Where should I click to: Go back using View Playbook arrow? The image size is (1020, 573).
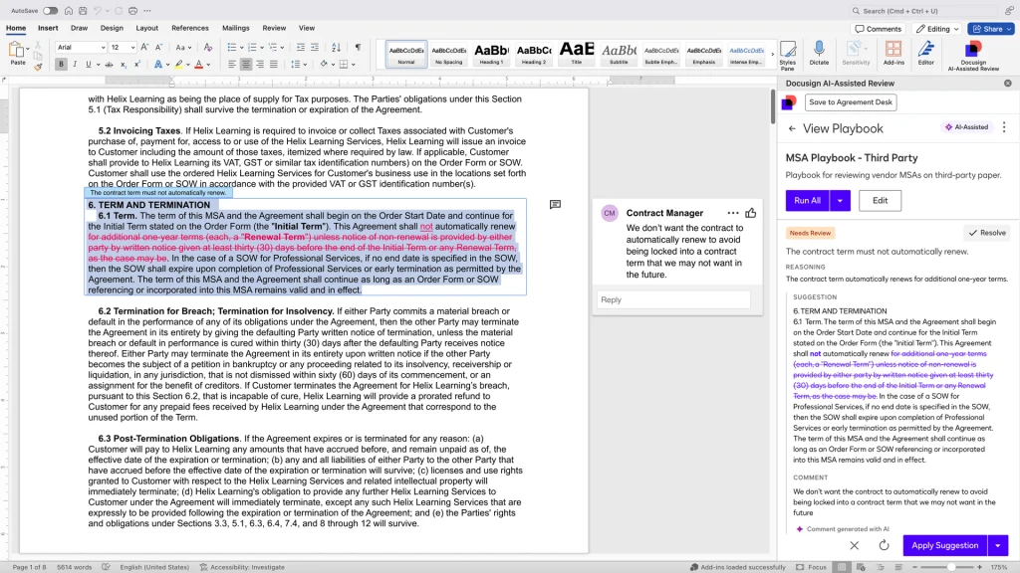tap(792, 128)
